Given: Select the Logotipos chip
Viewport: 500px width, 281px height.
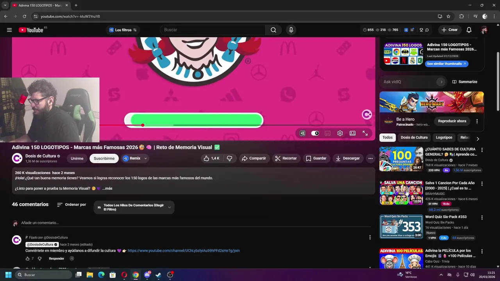Looking at the screenshot, I should (444, 137).
